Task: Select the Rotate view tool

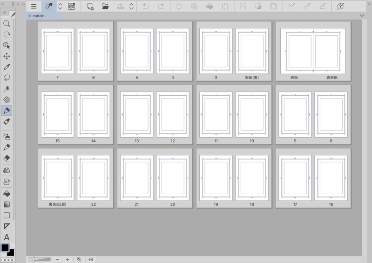Action: pos(7,34)
